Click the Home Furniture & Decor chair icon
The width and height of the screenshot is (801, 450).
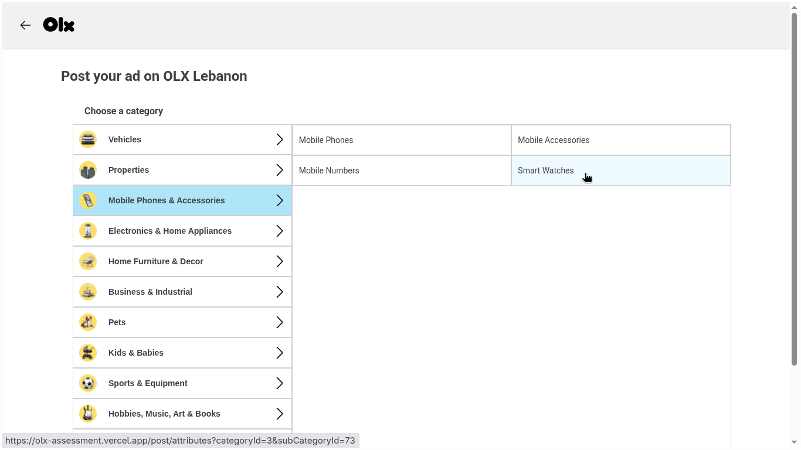coord(88,261)
